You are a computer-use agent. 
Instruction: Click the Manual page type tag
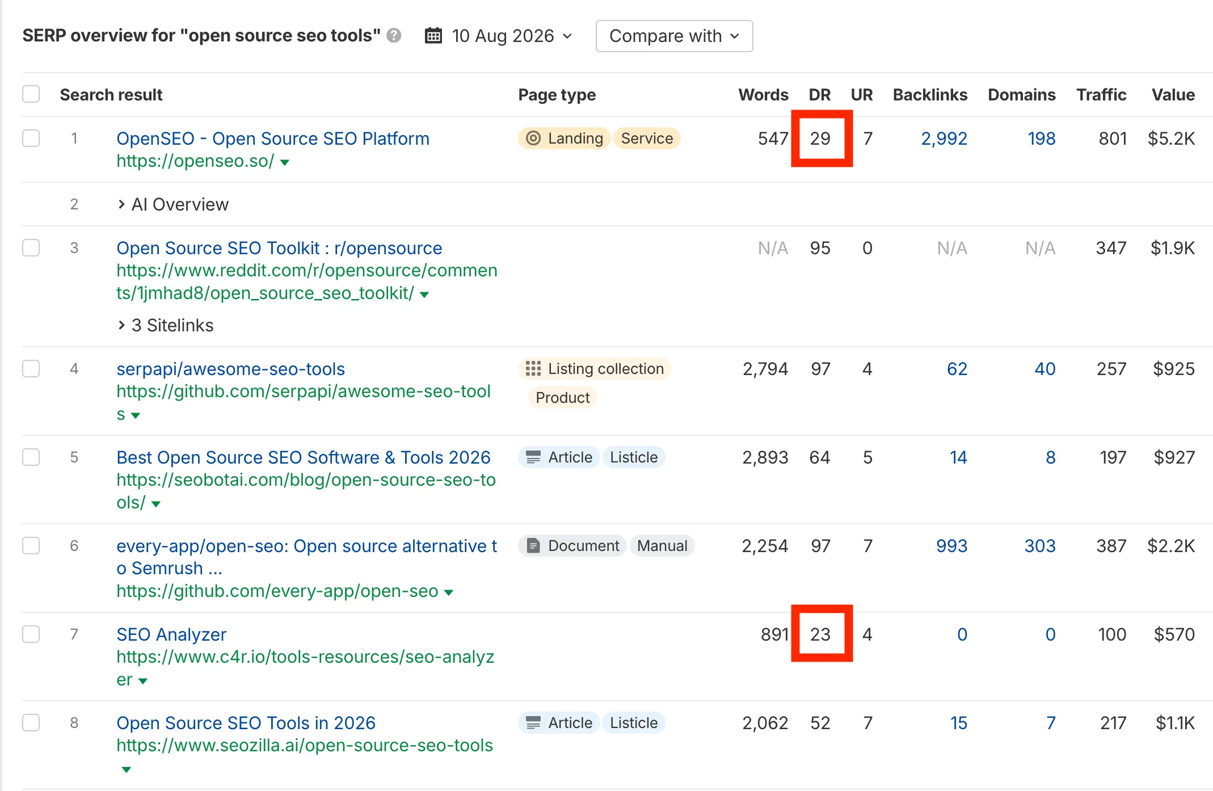[x=662, y=546]
